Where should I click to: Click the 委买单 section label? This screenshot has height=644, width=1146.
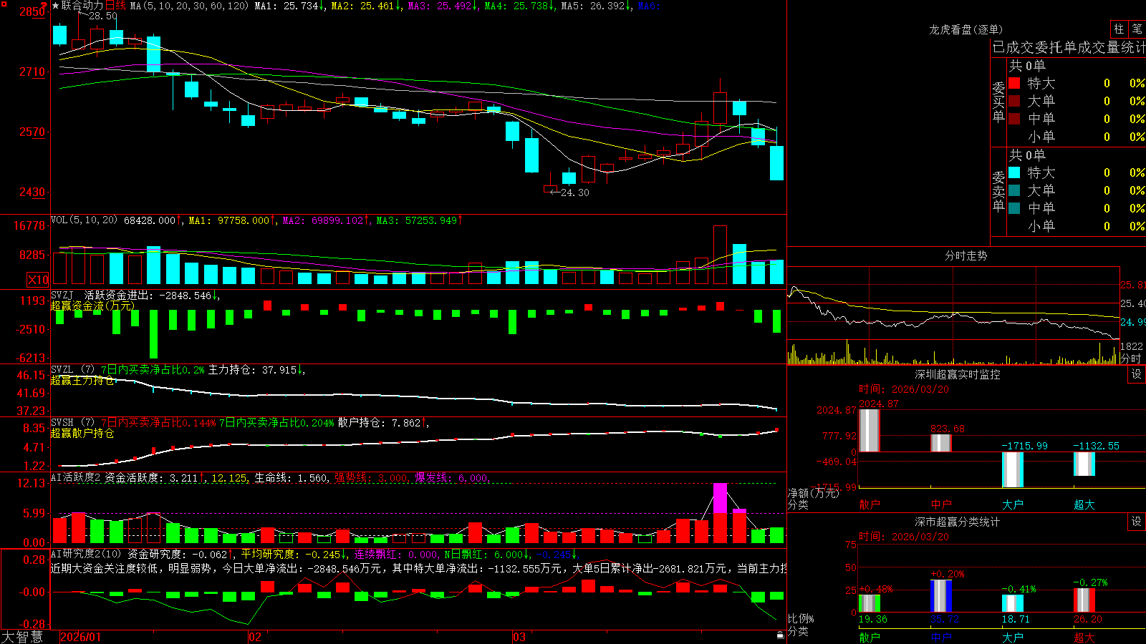[x=998, y=102]
